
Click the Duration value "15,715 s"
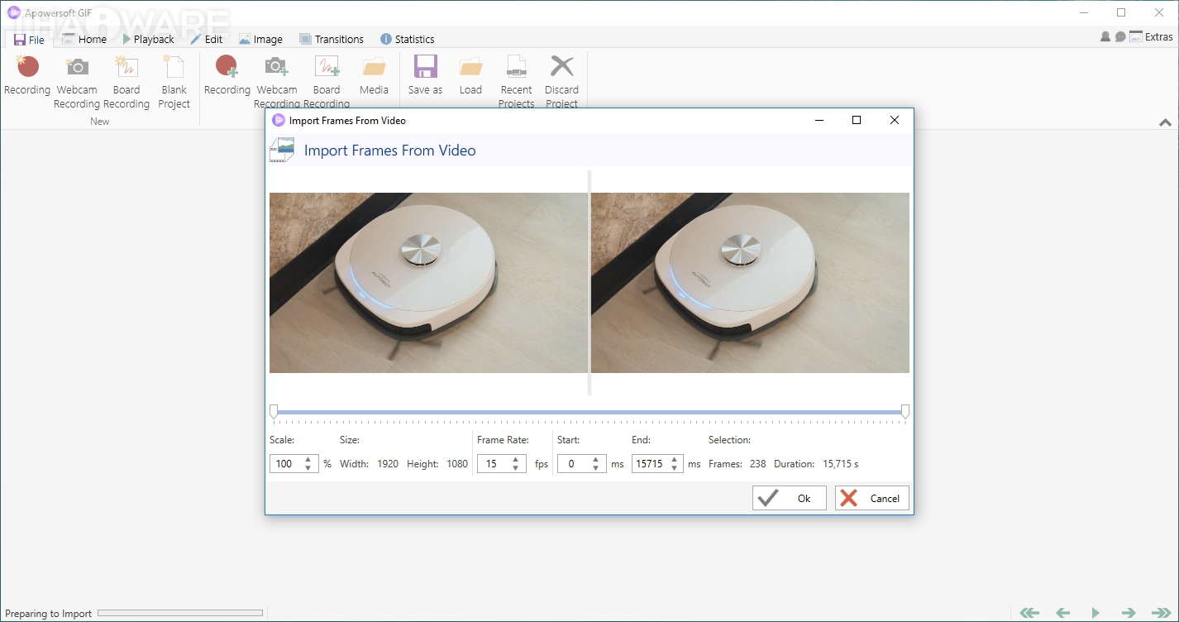(x=841, y=464)
